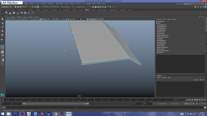The image size is (207, 116).
Task: Open the Workspace Maya Classic dropdown
Action: (194, 4)
